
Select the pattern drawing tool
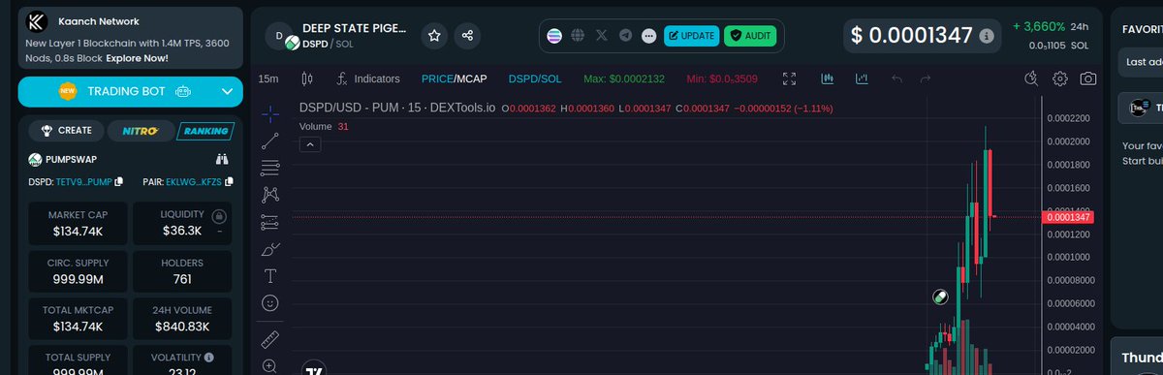(270, 195)
